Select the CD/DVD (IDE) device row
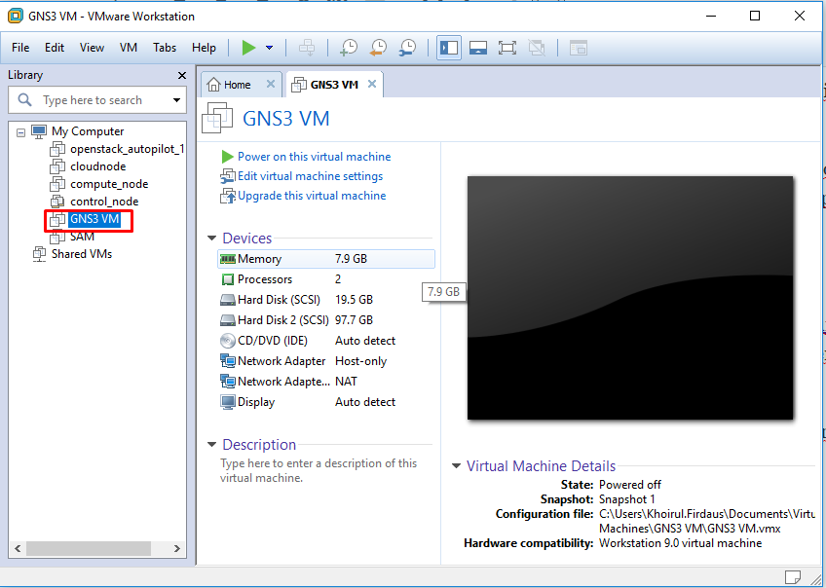 point(326,341)
